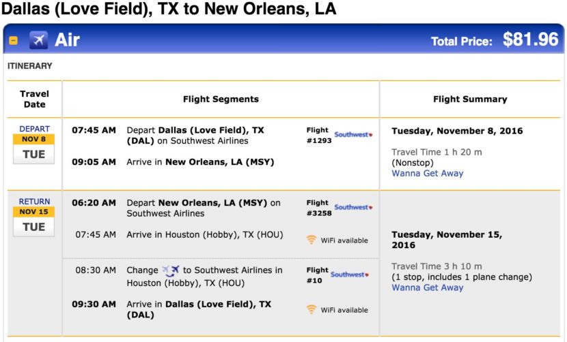Open the Wanna Get Away link for return
The image size is (567, 342).
(427, 287)
